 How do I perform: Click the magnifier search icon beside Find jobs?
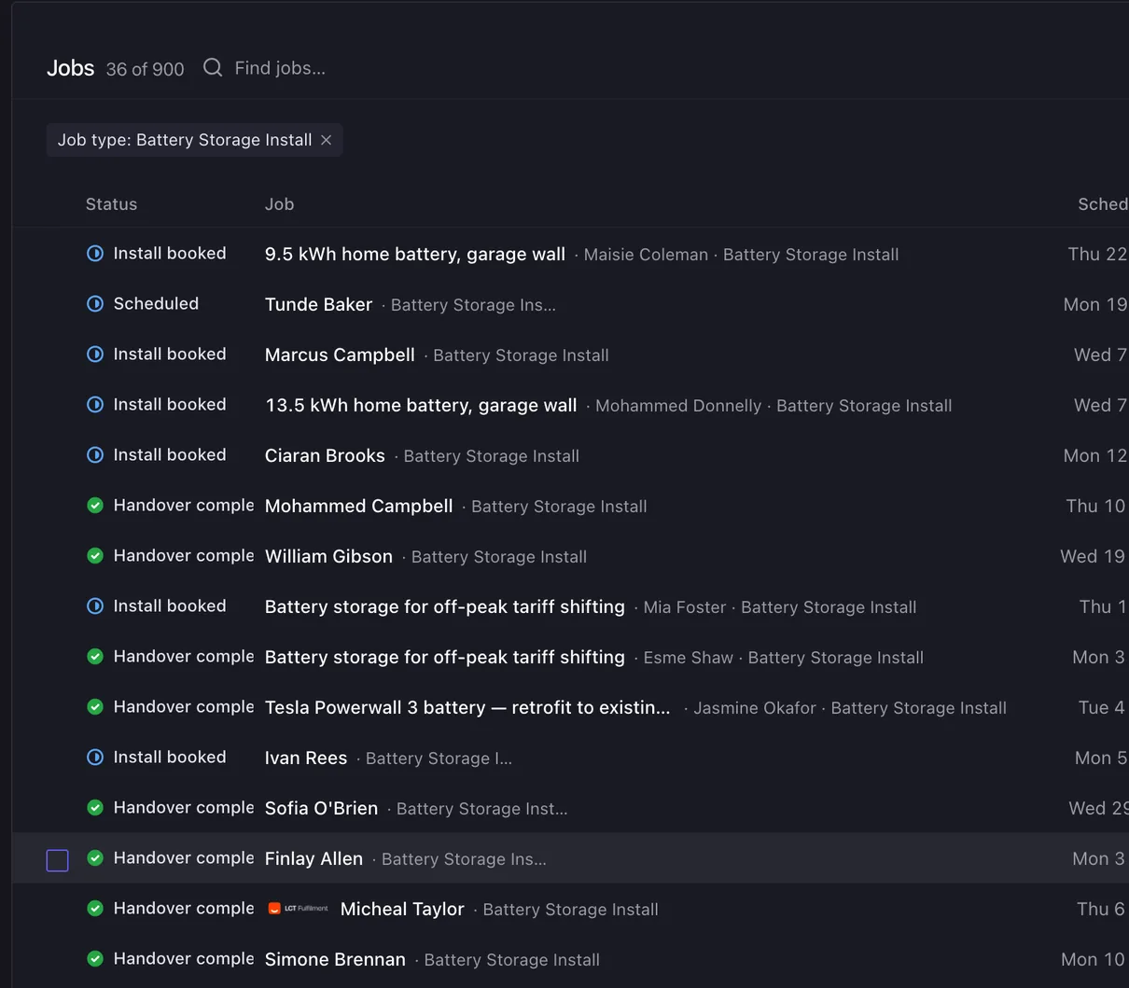213,67
